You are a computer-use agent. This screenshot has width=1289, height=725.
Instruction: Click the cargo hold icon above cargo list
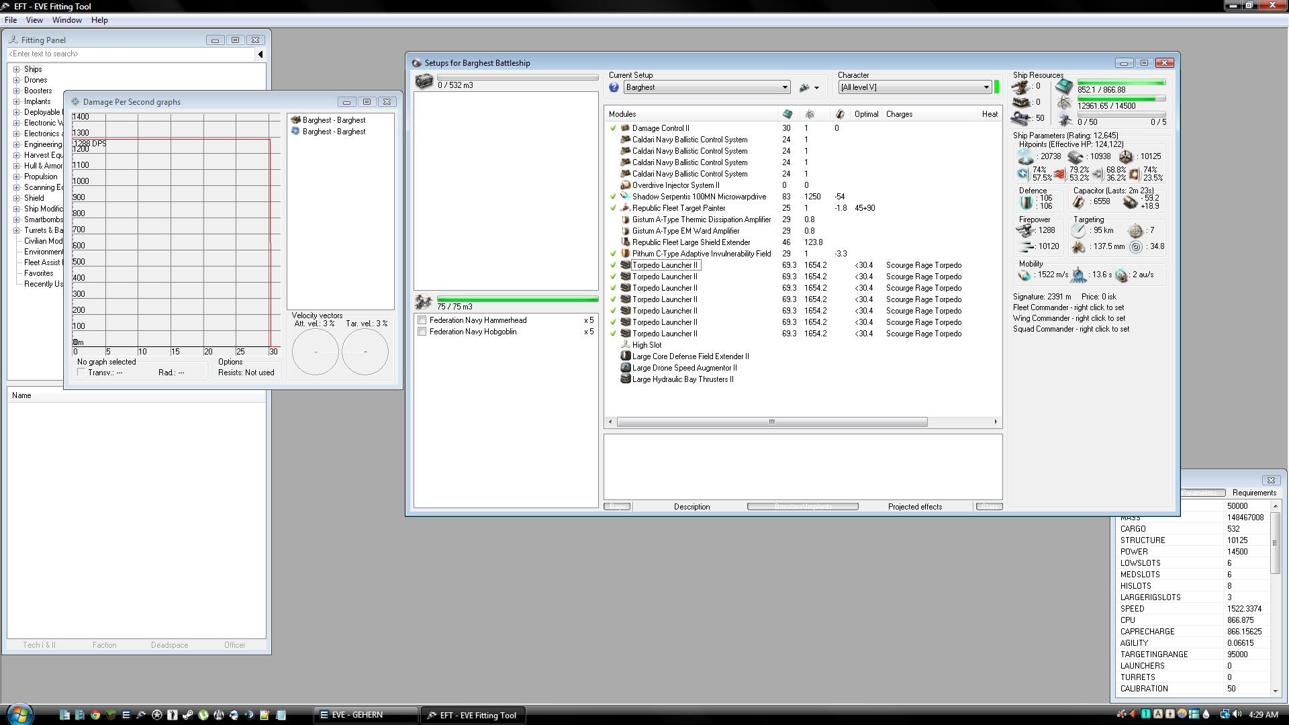424,82
